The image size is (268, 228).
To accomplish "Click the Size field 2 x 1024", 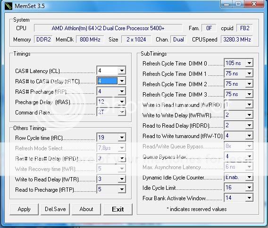I will (x=136, y=40).
